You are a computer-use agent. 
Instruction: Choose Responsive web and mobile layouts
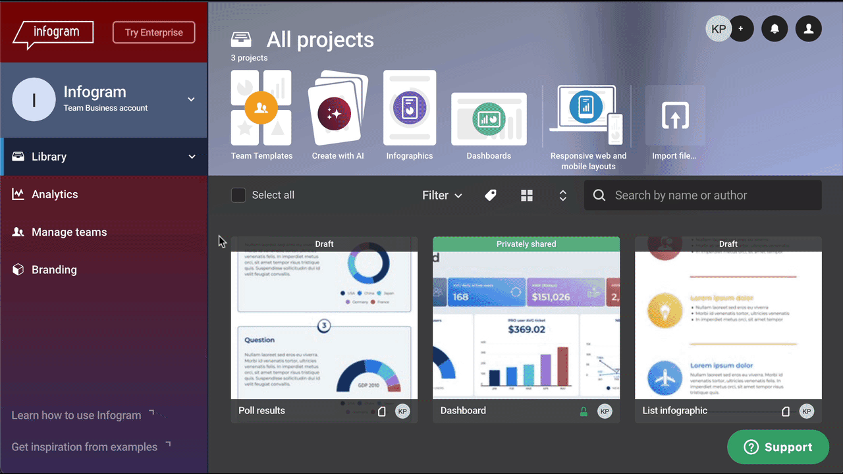(x=588, y=128)
